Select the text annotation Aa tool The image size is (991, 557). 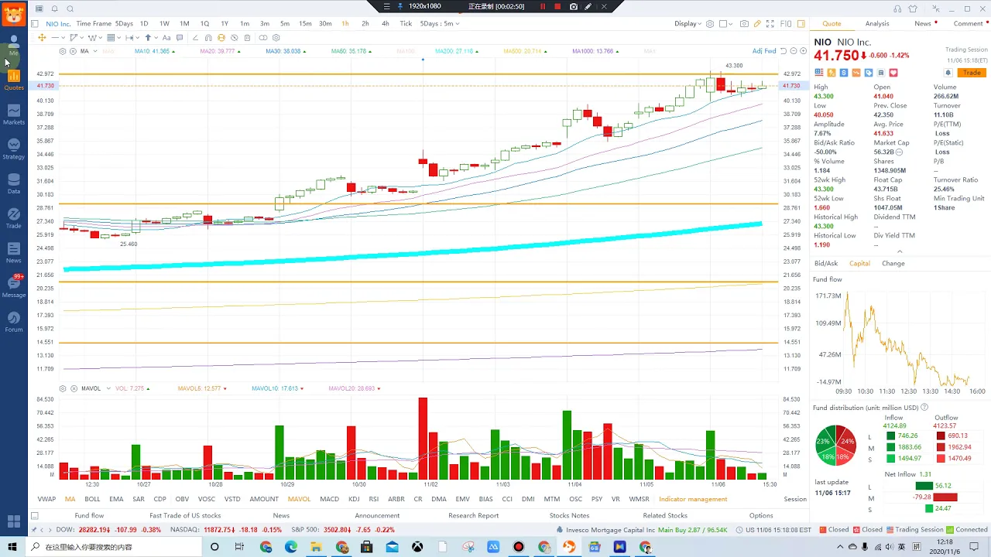[166, 37]
